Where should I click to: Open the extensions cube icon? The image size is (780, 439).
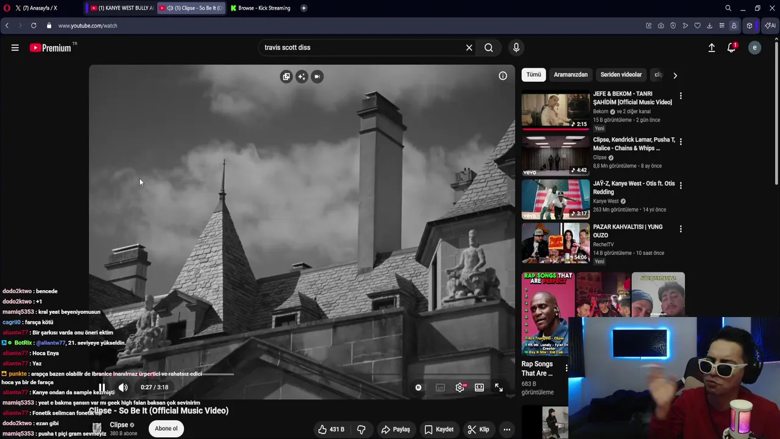click(x=750, y=26)
